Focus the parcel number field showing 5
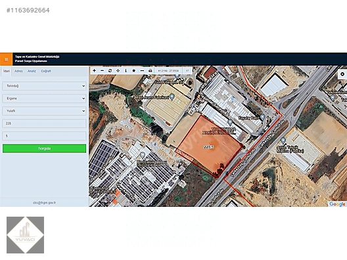This screenshot has height=260, width=347. tap(44, 136)
